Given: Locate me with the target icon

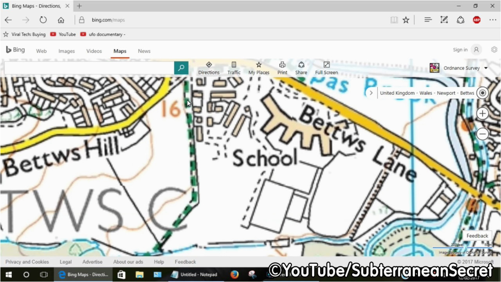Looking at the screenshot, I should tap(483, 93).
